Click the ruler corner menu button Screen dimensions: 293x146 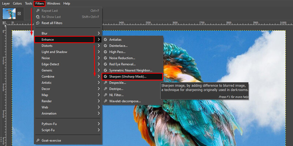(x=4, y=23)
